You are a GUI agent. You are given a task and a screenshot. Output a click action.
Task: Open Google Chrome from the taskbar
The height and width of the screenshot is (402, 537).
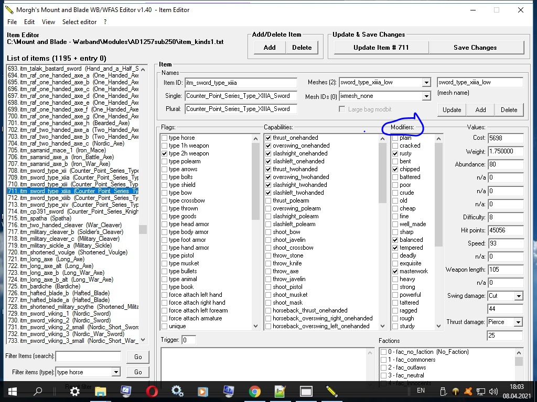254,391
